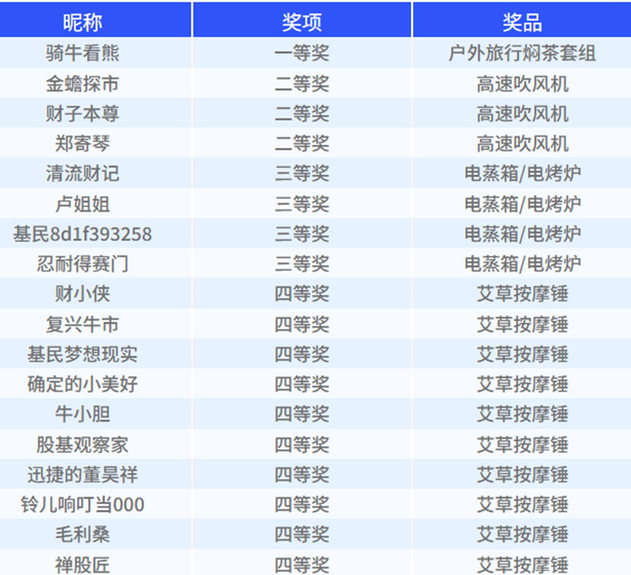Select nickname 骑牛看熊
This screenshot has height=575, width=631.
click(x=82, y=53)
